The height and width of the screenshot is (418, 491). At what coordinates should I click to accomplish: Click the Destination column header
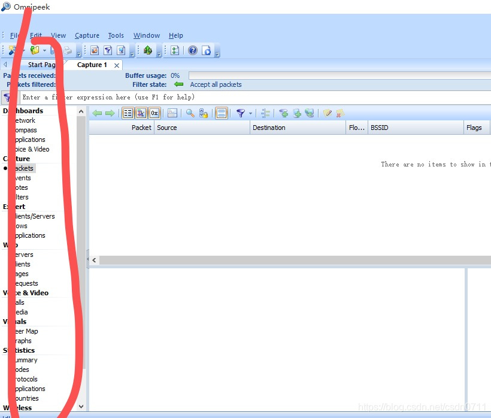298,128
